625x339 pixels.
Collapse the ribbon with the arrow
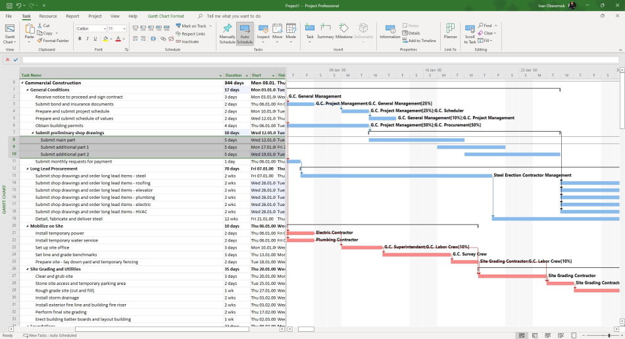pyautogui.click(x=620, y=50)
